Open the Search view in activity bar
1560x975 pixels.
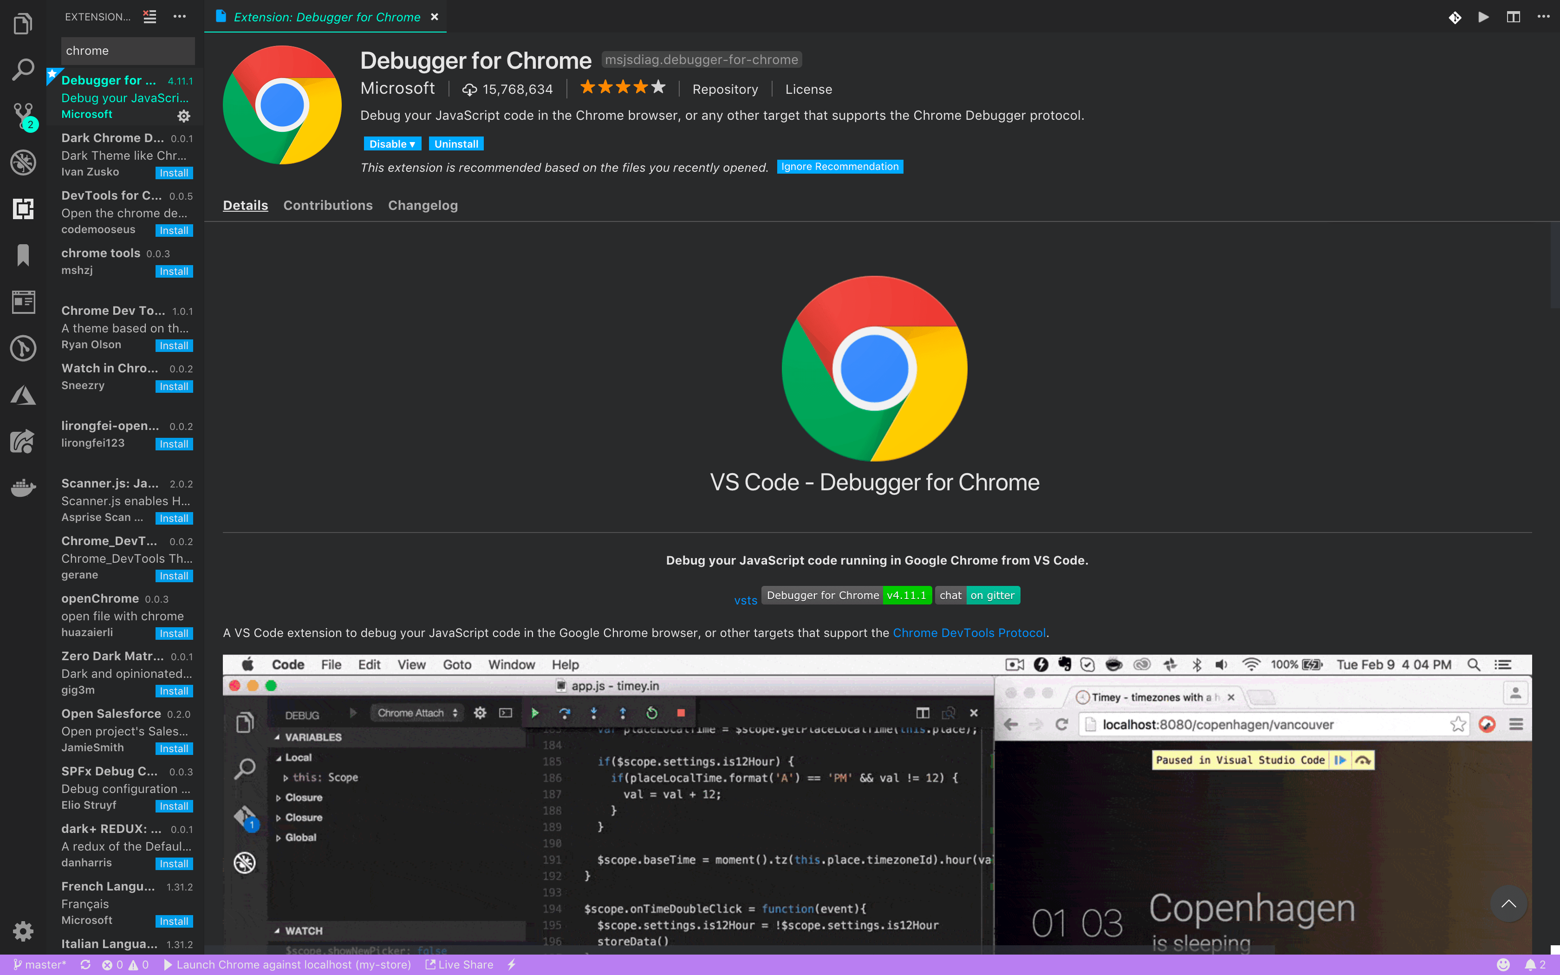click(23, 70)
